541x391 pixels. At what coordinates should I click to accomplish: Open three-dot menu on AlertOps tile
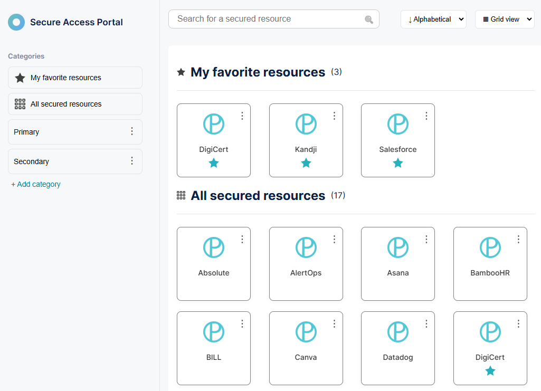click(x=334, y=240)
